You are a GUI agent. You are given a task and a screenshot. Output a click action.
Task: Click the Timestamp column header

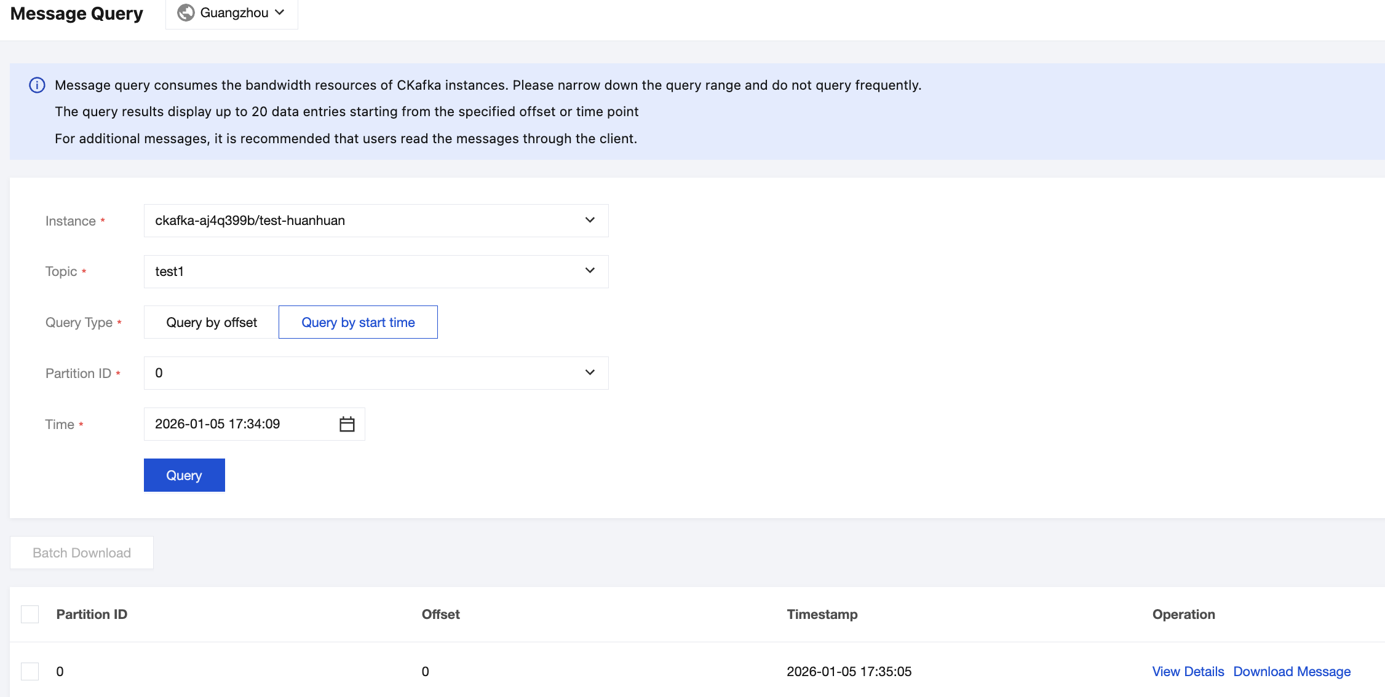[822, 614]
